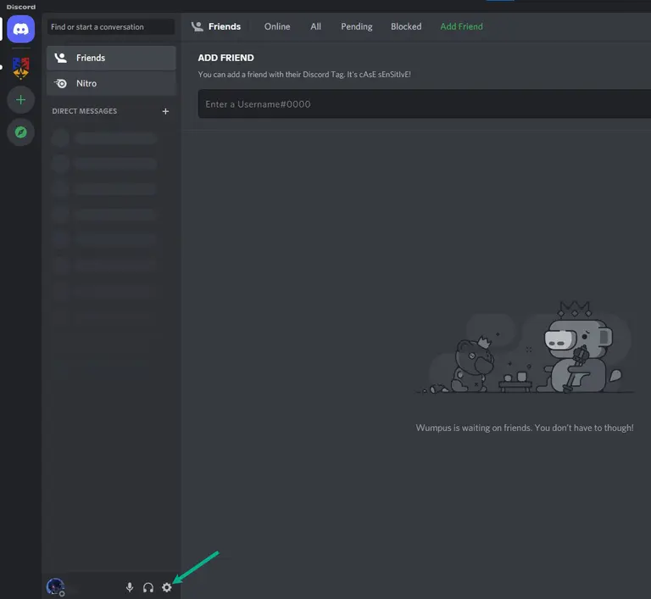Select Friends in the sidebar
This screenshot has height=599, width=651.
[x=111, y=58]
